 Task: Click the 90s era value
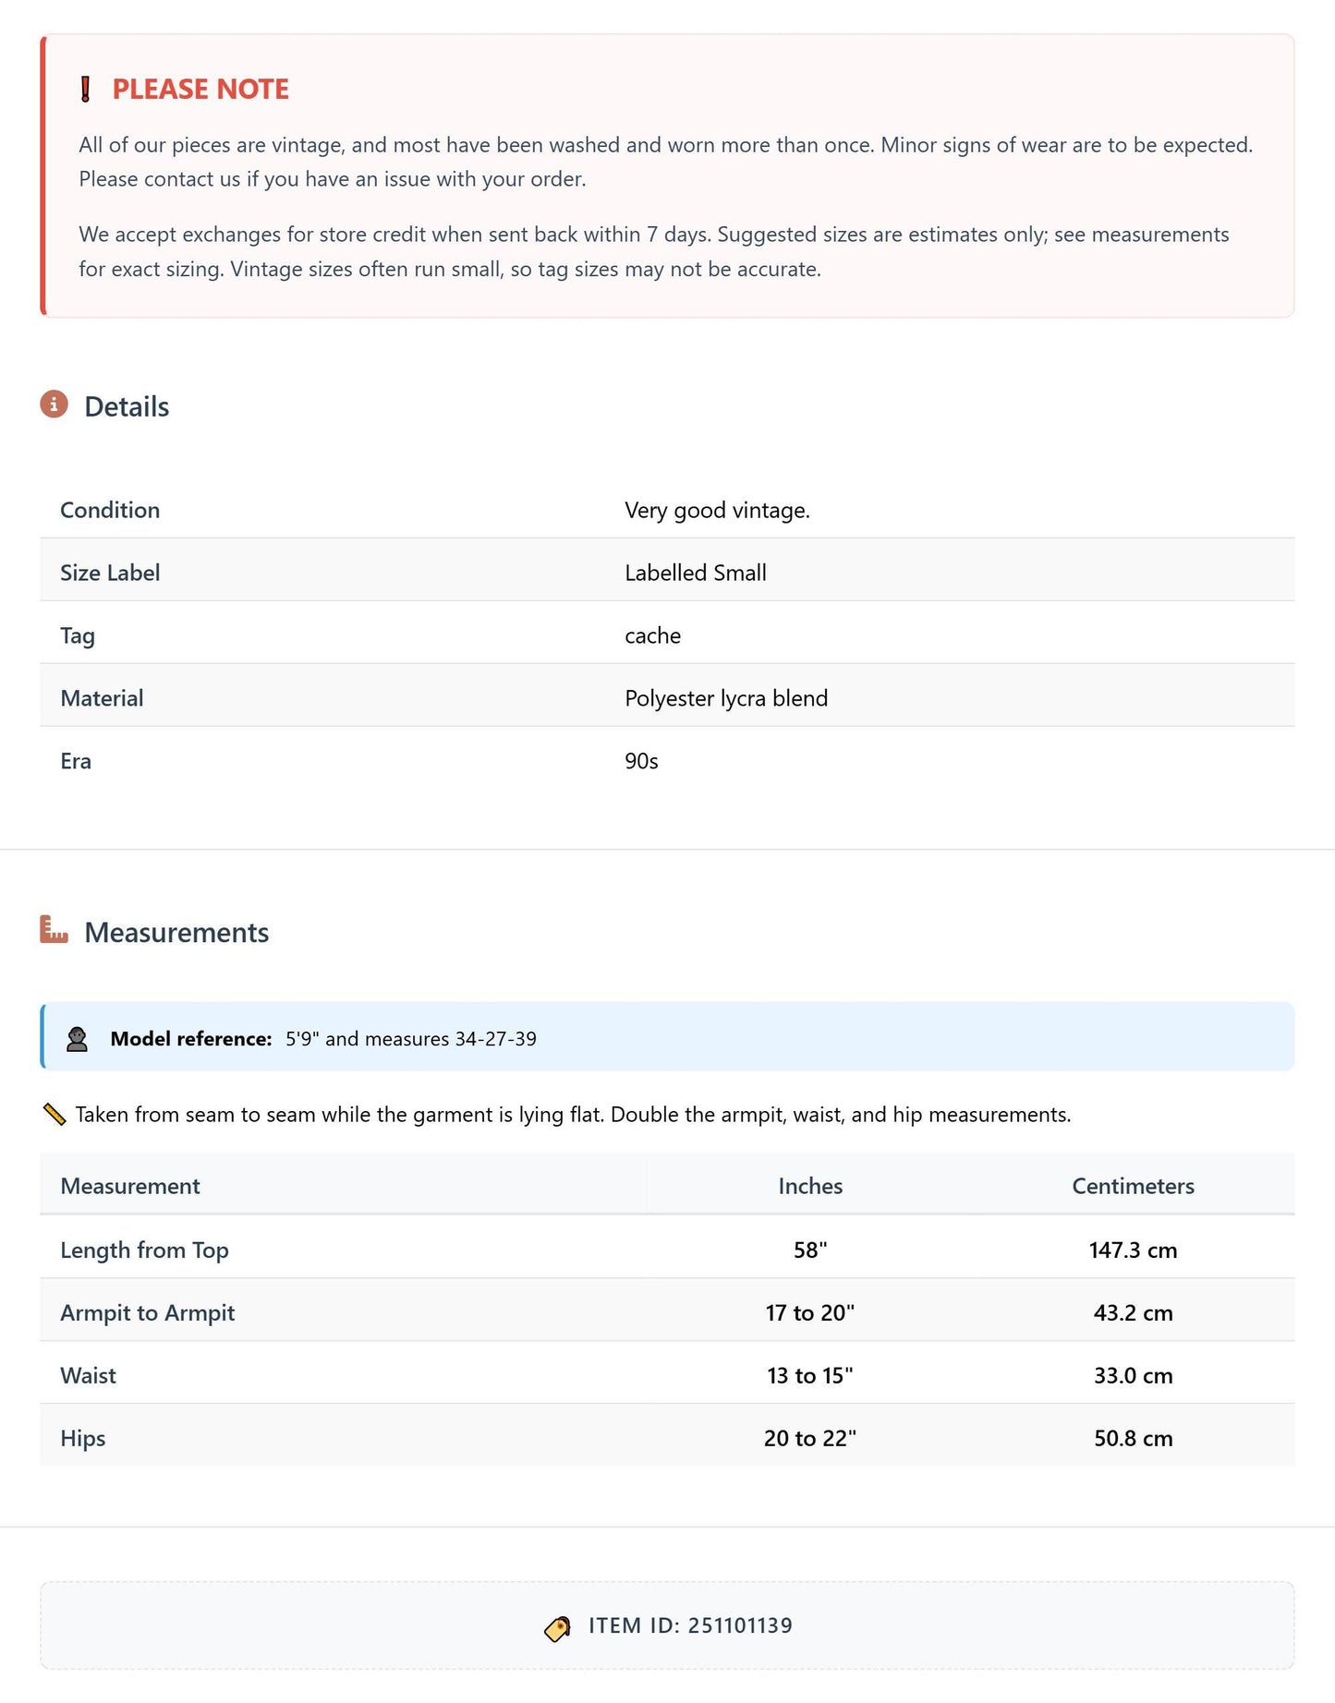641,762
